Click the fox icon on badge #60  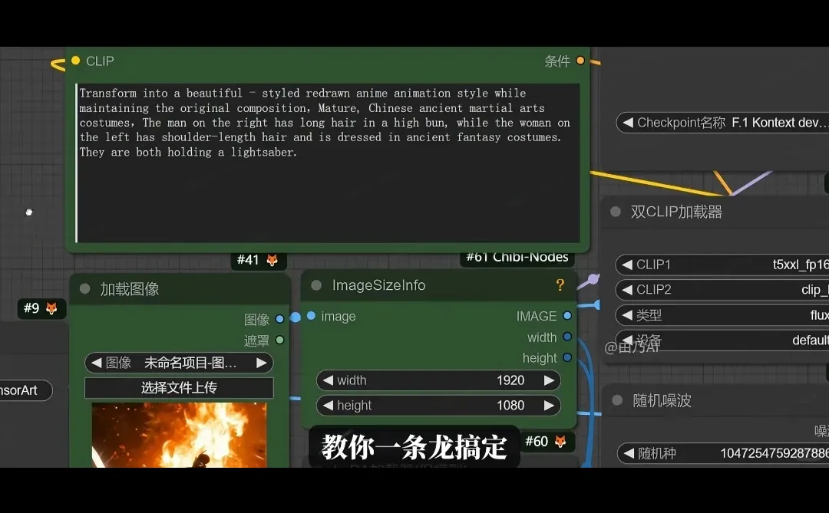[x=560, y=442]
